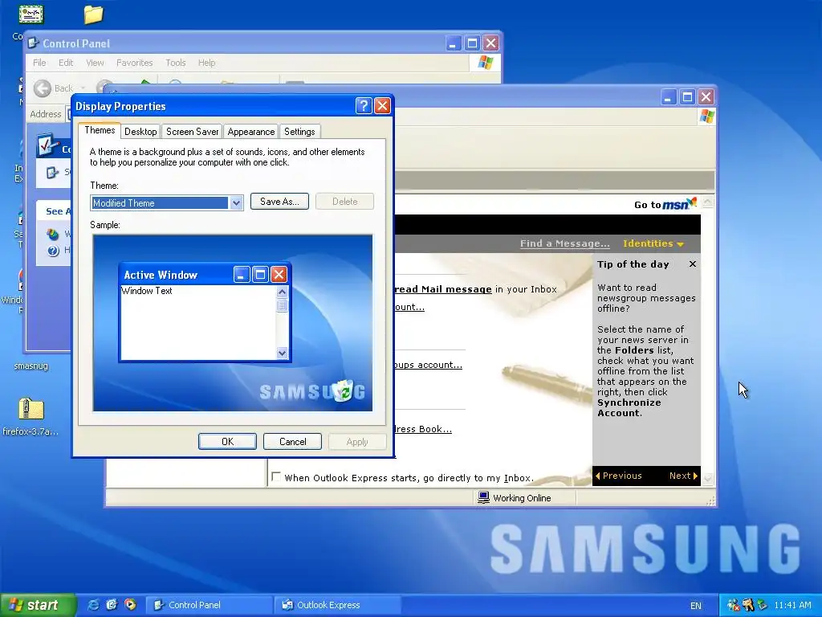Launch Windows Media Player from Quick Launch

tap(130, 605)
